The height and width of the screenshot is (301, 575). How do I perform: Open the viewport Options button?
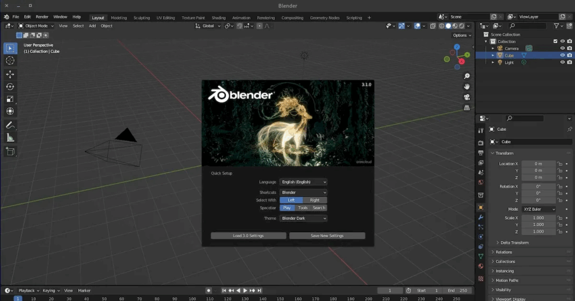click(462, 35)
